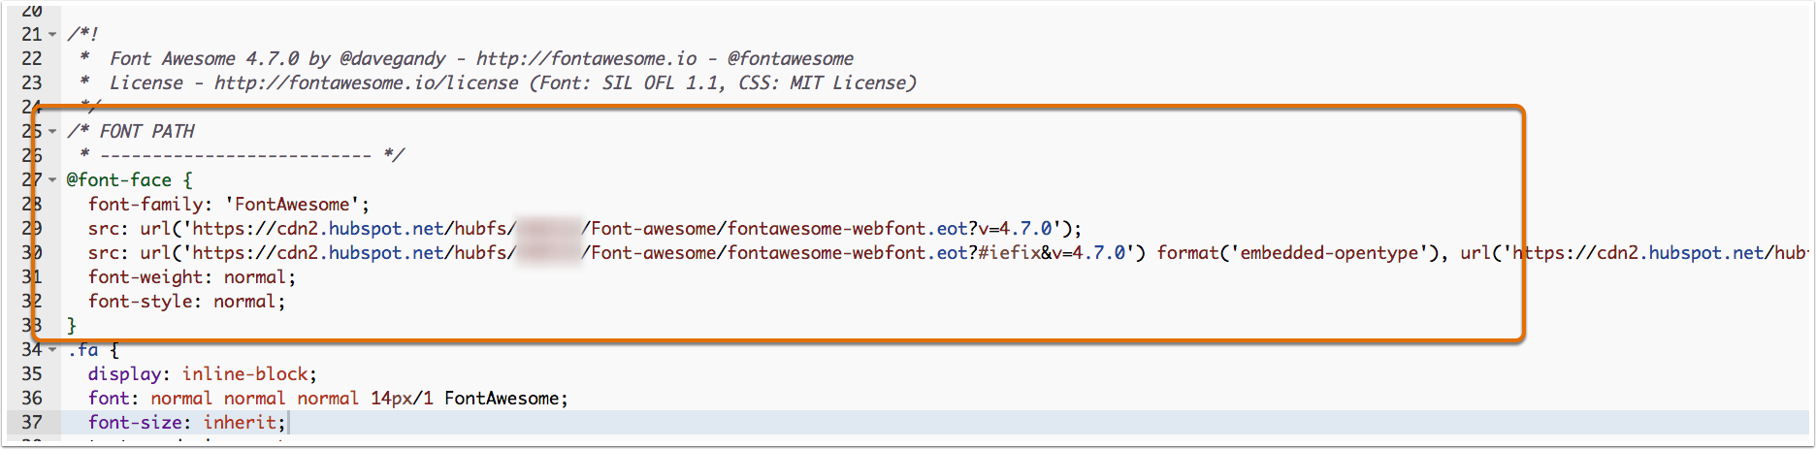Click the font-style: normal declaration

(186, 302)
